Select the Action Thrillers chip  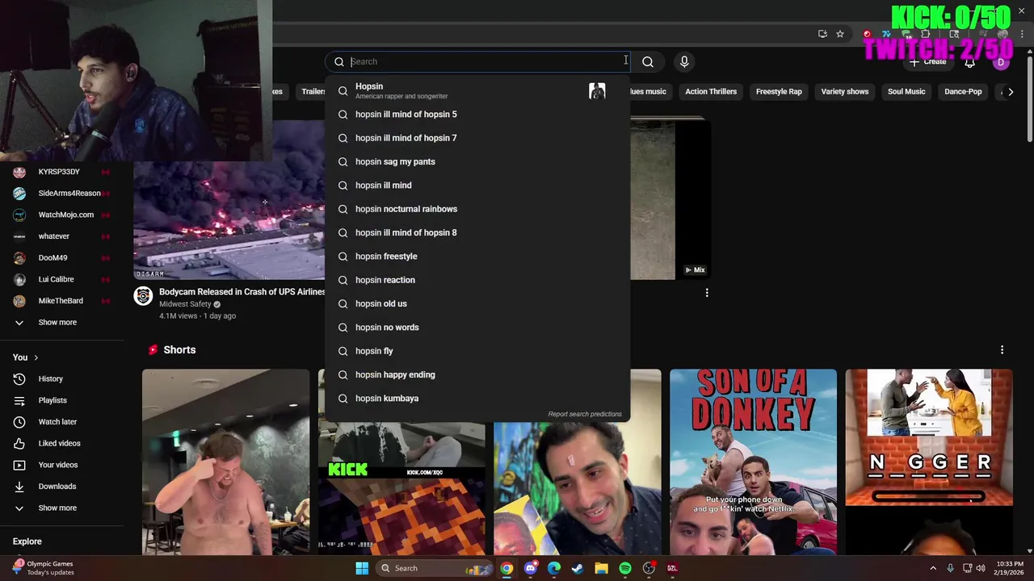[711, 92]
